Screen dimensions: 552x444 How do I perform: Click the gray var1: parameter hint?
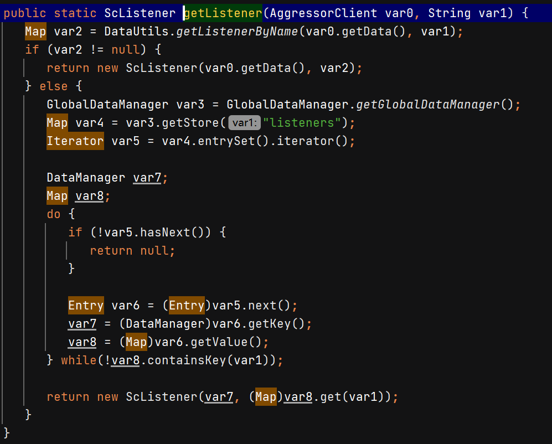point(244,123)
